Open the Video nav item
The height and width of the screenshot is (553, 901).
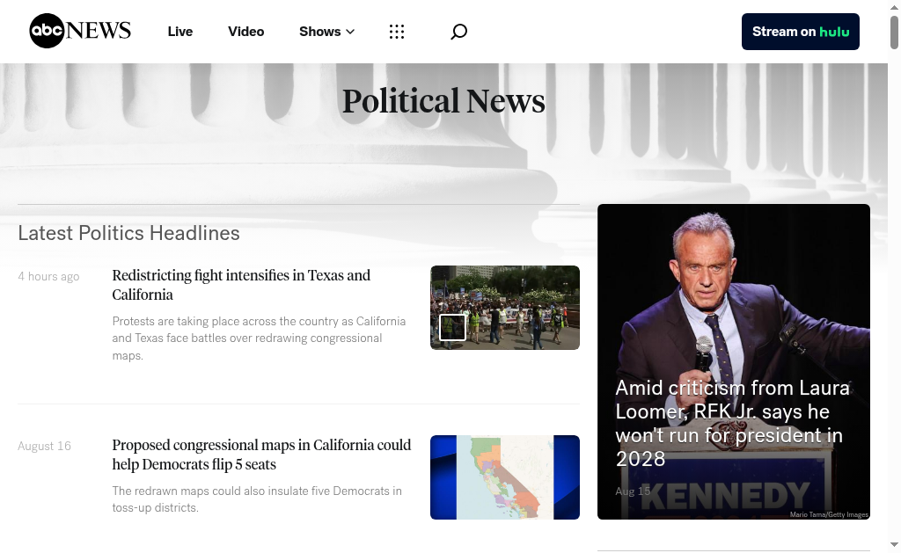(246, 32)
